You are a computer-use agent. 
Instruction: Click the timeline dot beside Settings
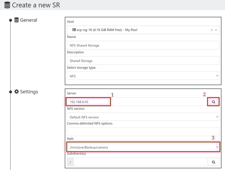pos(10,92)
